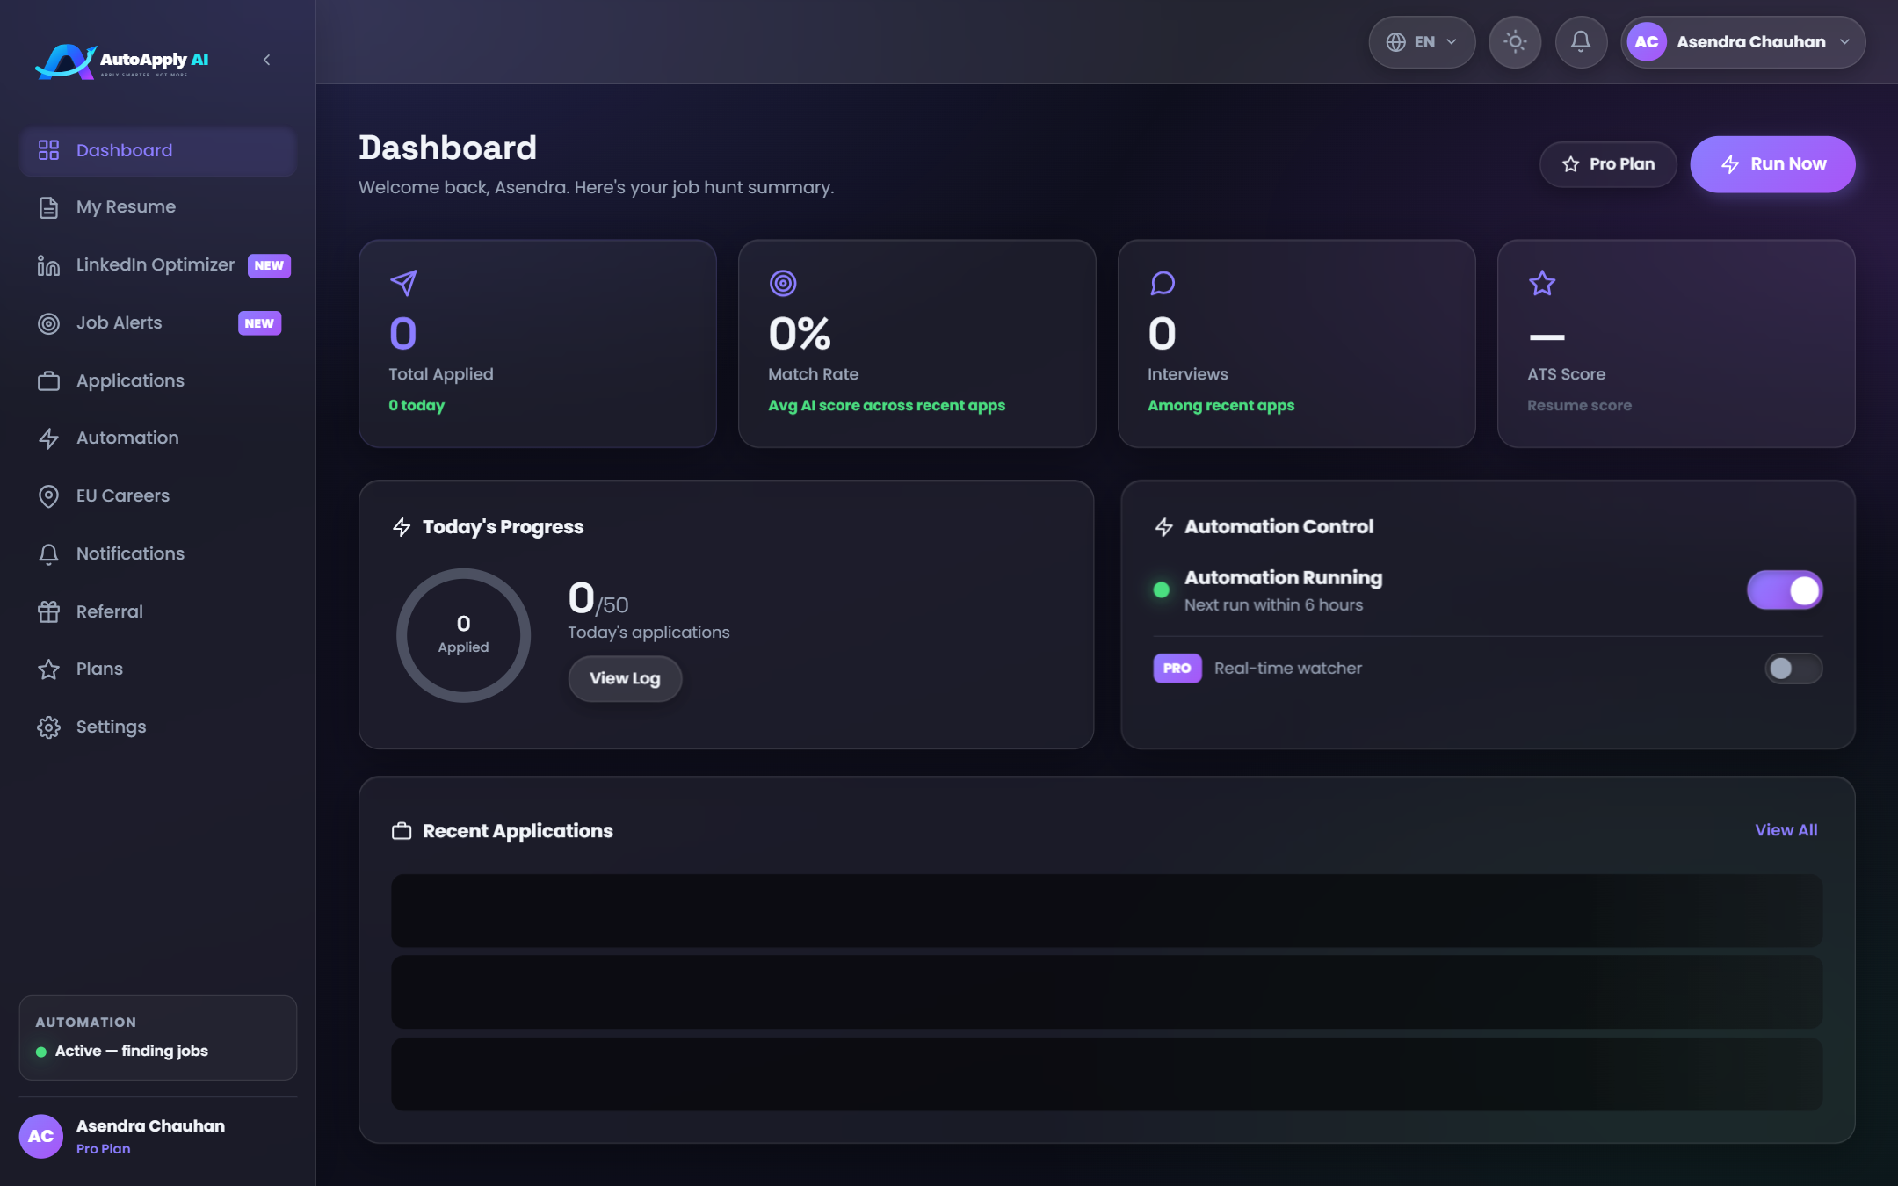The height and width of the screenshot is (1186, 1898).
Task: Click the 'Resume score' text
Action: [x=1579, y=405]
